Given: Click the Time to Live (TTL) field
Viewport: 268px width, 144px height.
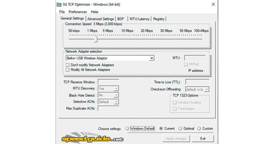Looking at the screenshot, I should pos(197,82).
